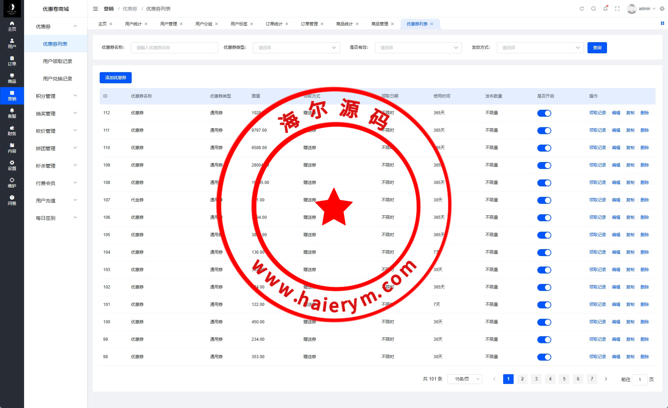Image resolution: width=668 pixels, height=408 pixels.
Task: Focus the 优惠券名称 input field
Action: click(174, 48)
